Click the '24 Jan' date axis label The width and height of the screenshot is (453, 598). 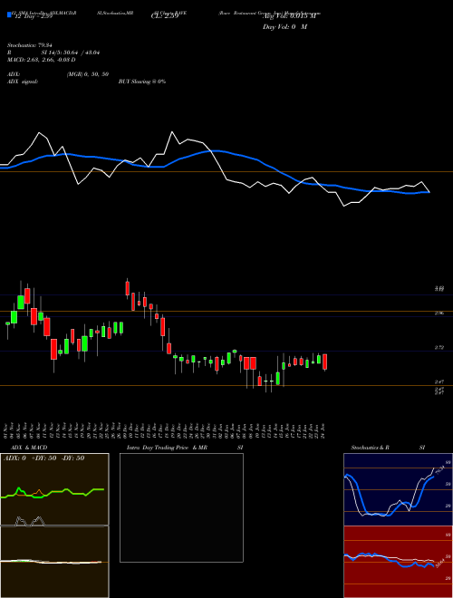[x=323, y=429]
